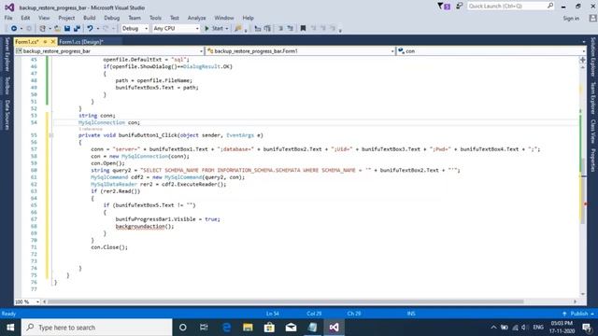Open the Server Explorer side panel tab
Image resolution: width=598 pixels, height=336 pixels.
7,54
